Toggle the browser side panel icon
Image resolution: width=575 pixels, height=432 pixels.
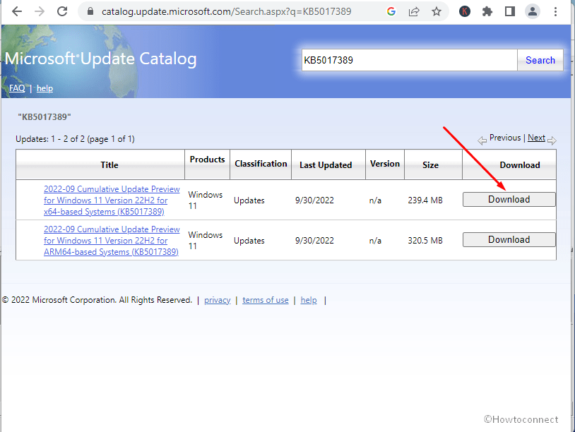pyautogui.click(x=510, y=12)
